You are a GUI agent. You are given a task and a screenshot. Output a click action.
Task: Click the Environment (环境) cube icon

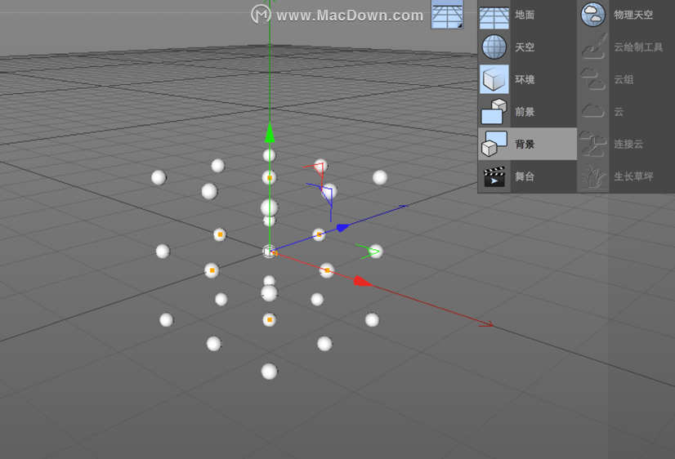(494, 79)
